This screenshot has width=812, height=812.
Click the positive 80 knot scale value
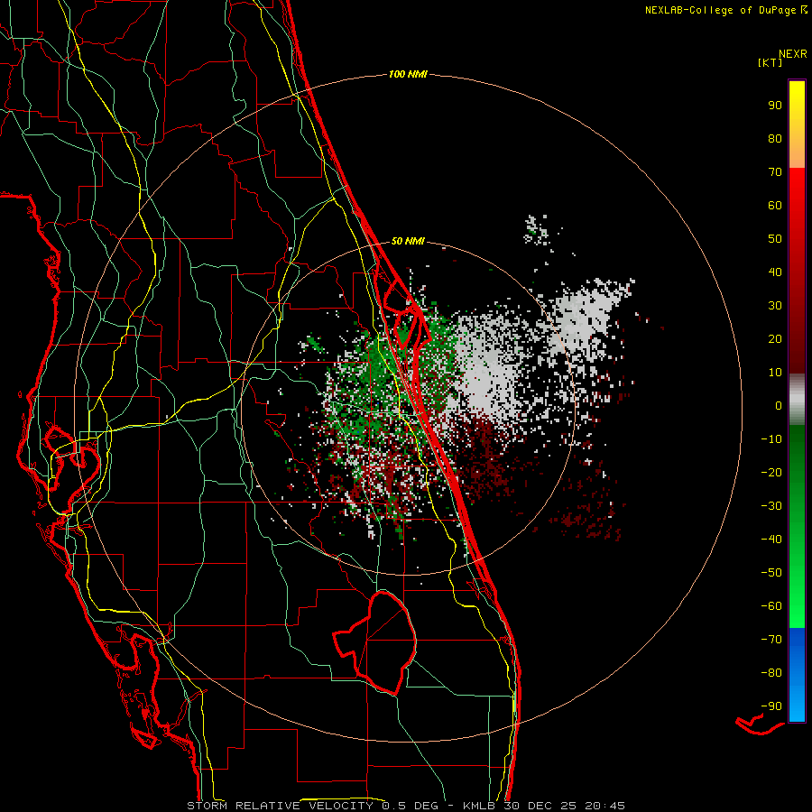pyautogui.click(x=775, y=139)
